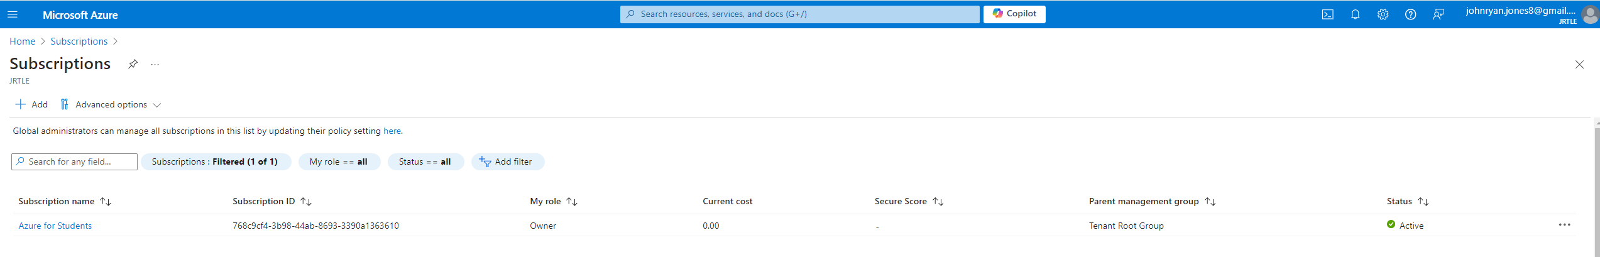Click the Copilot button
The height and width of the screenshot is (257, 1600).
point(1014,14)
